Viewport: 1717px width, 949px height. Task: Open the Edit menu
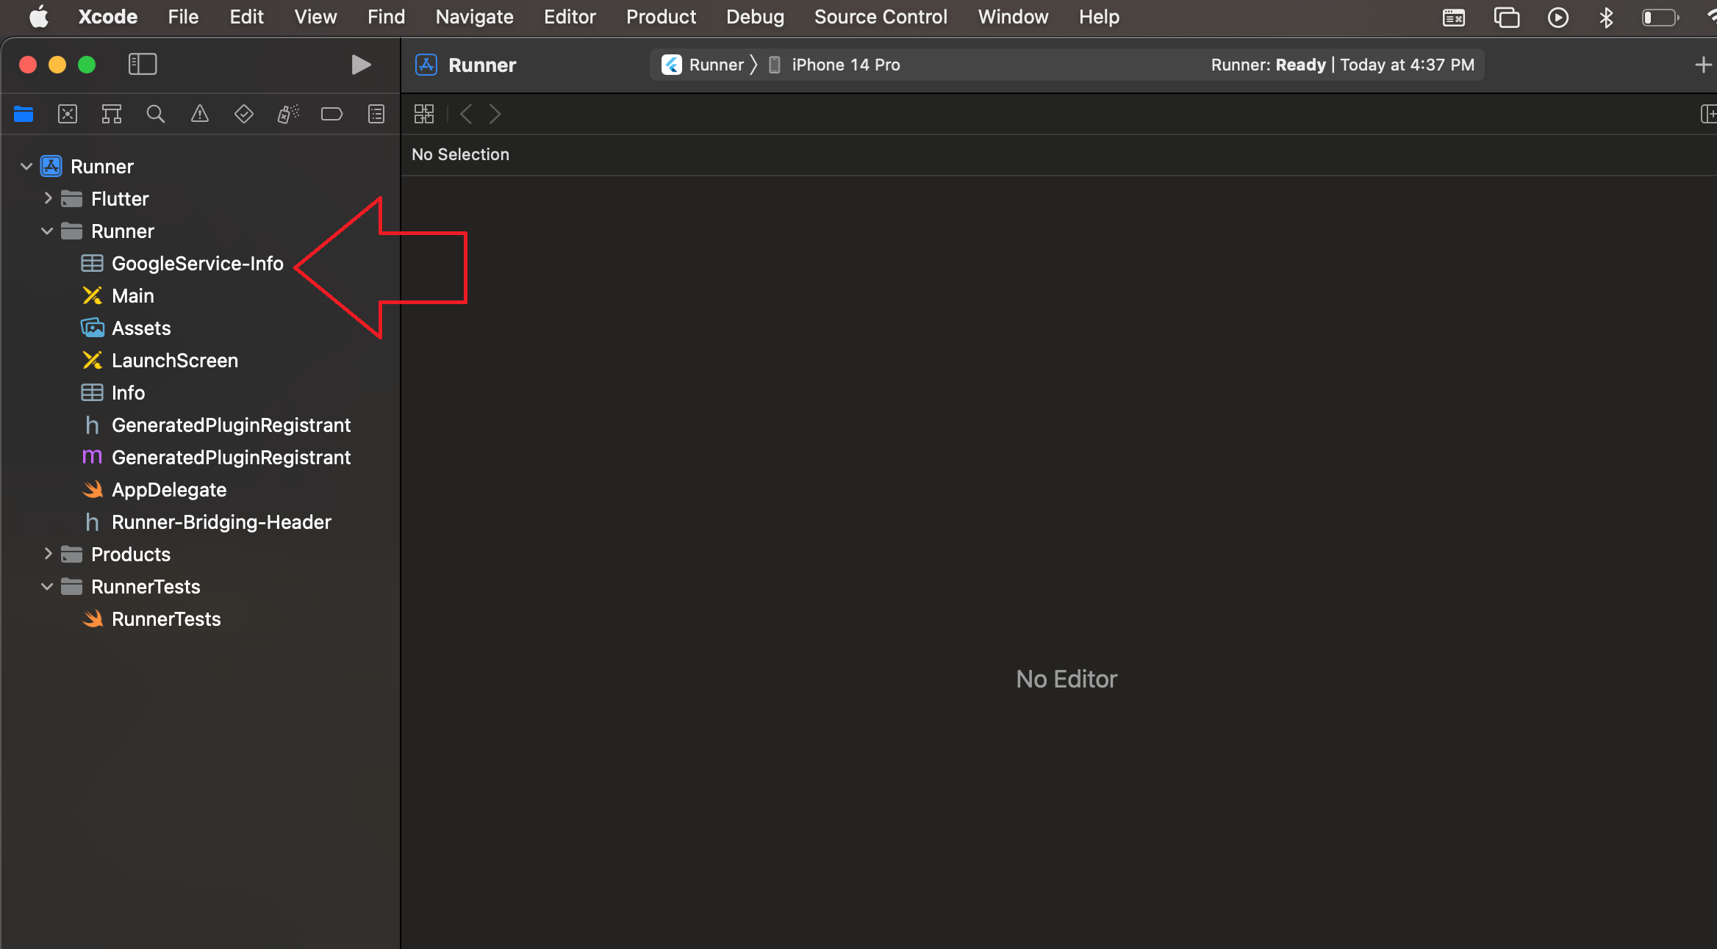(x=246, y=17)
